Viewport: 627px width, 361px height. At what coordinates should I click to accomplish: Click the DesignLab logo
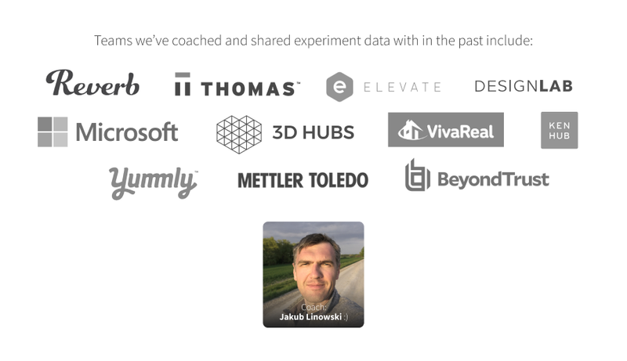523,86
